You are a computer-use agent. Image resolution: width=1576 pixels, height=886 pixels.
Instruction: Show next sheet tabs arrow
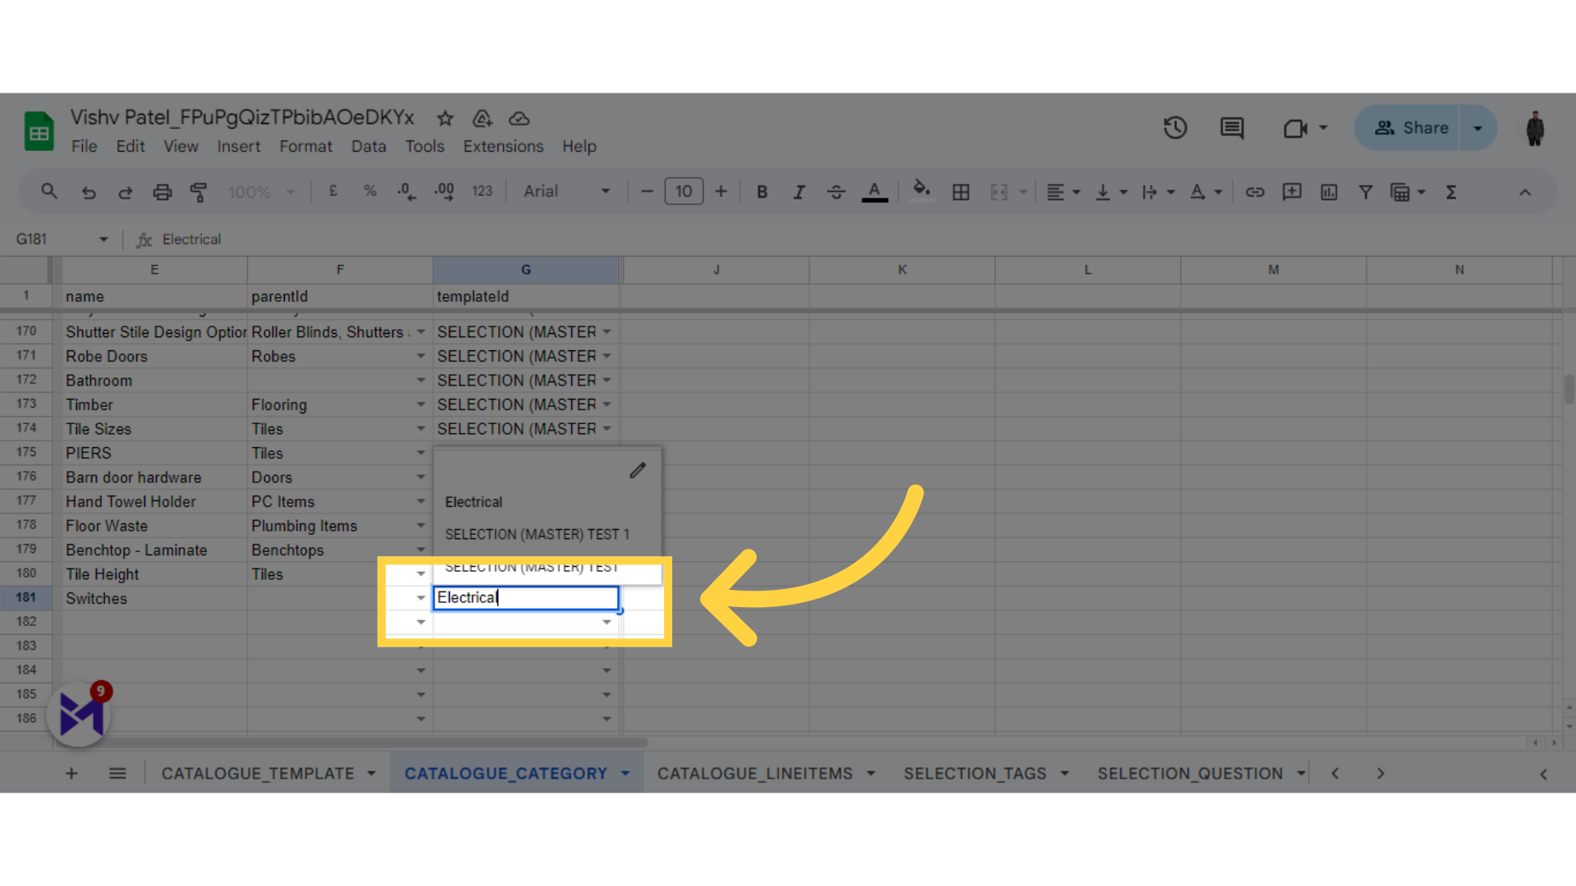pyautogui.click(x=1380, y=774)
